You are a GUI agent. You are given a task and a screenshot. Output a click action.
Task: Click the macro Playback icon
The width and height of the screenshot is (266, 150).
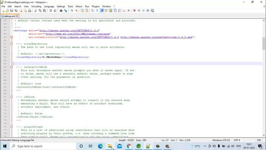tap(143, 10)
